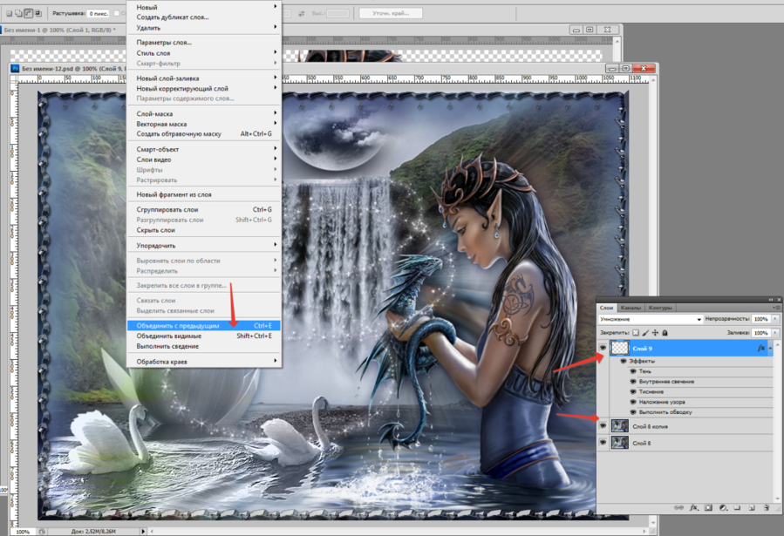Hide the Тиснение effect
Viewport: 784px width, 536px height.
click(x=633, y=391)
